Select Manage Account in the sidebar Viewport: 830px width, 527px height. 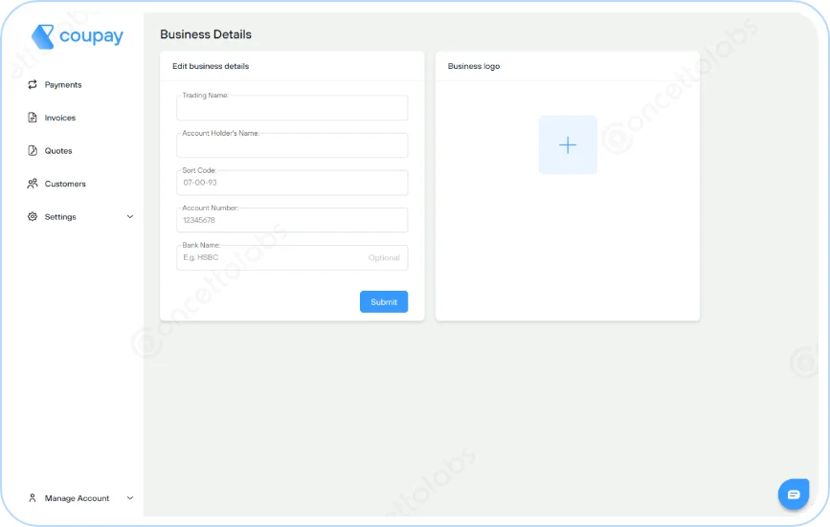coord(77,498)
